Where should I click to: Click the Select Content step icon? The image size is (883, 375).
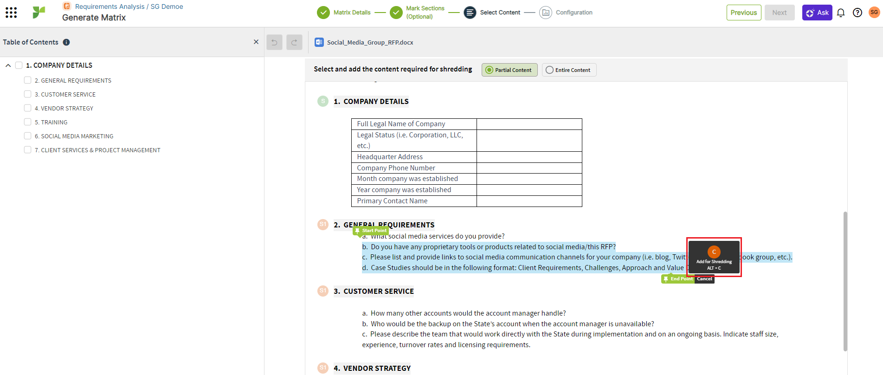(x=470, y=13)
